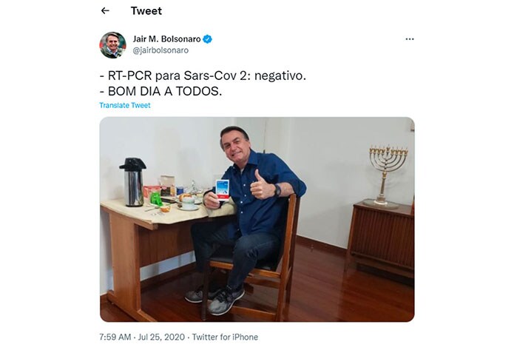Screen dimensions: 514x350
Task: Open Jair M. Bolsonaro's profile avatar
Action: tap(112, 45)
